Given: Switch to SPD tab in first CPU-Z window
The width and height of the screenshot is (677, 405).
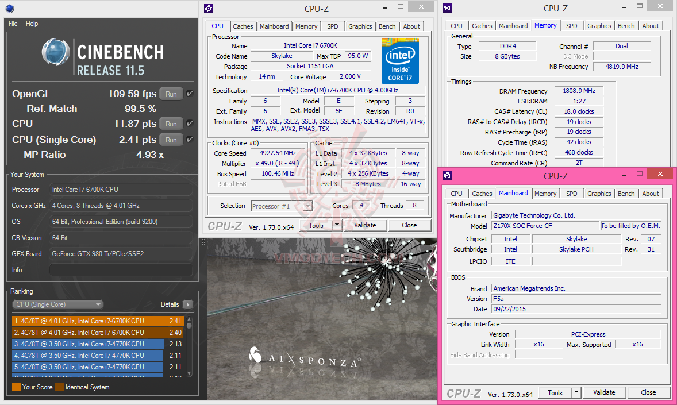Looking at the screenshot, I should [x=332, y=26].
